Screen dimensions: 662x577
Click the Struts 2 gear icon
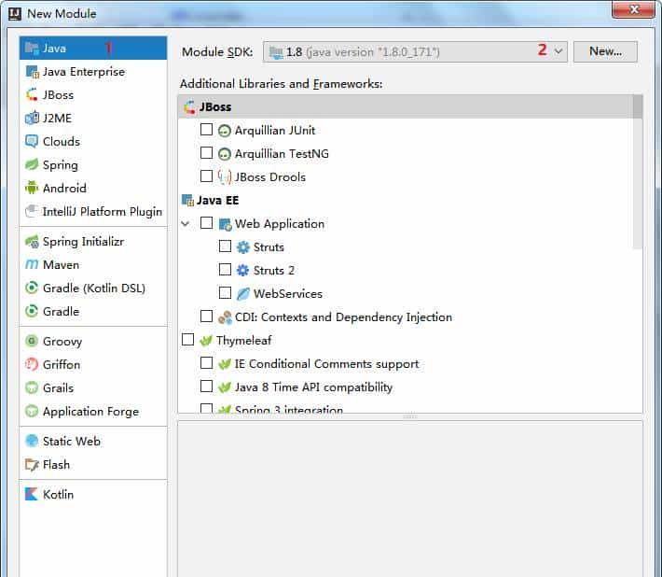coord(242,270)
